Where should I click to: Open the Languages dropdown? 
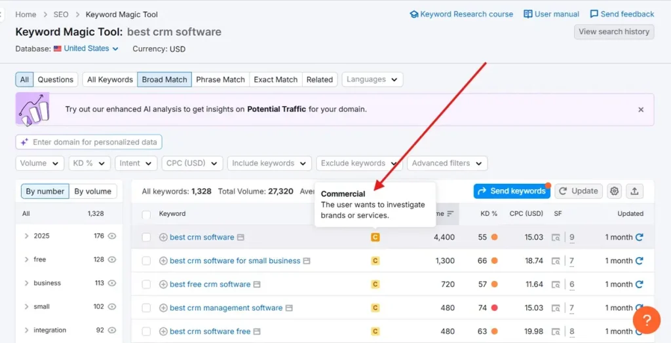click(x=372, y=80)
